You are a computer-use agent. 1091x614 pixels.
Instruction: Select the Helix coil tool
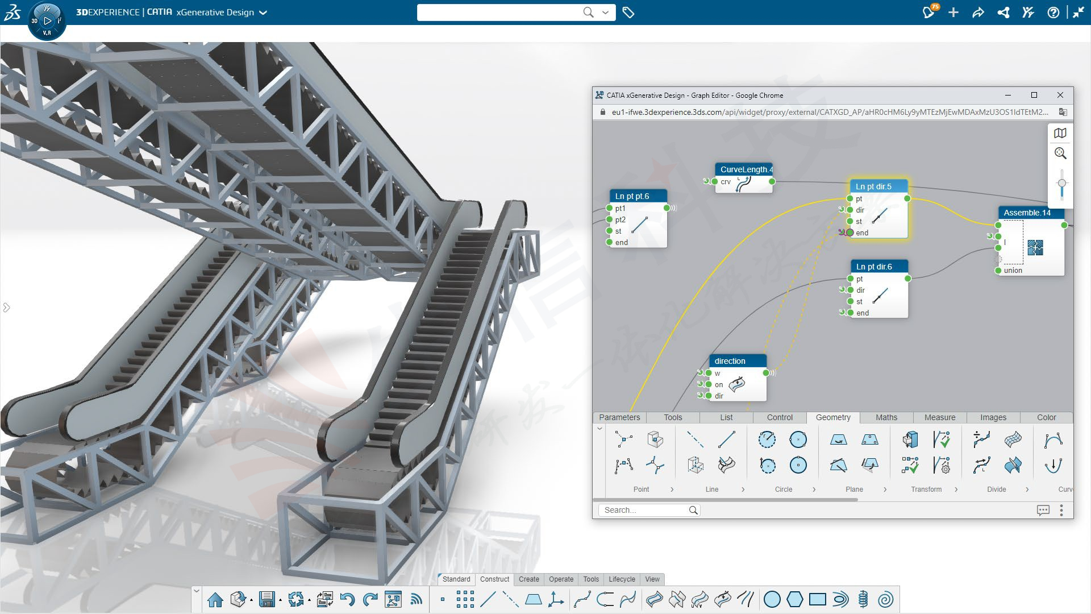tap(863, 599)
